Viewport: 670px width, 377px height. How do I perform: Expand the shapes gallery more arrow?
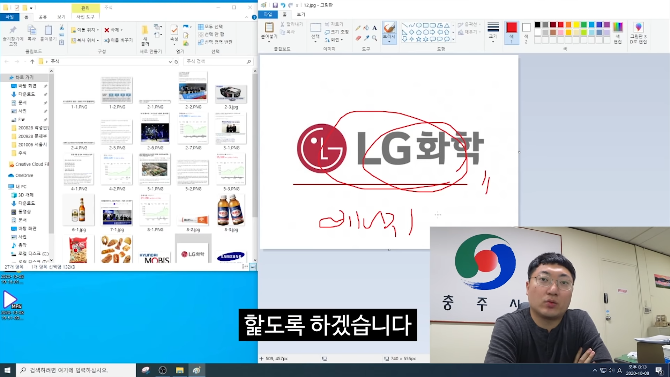tap(453, 39)
